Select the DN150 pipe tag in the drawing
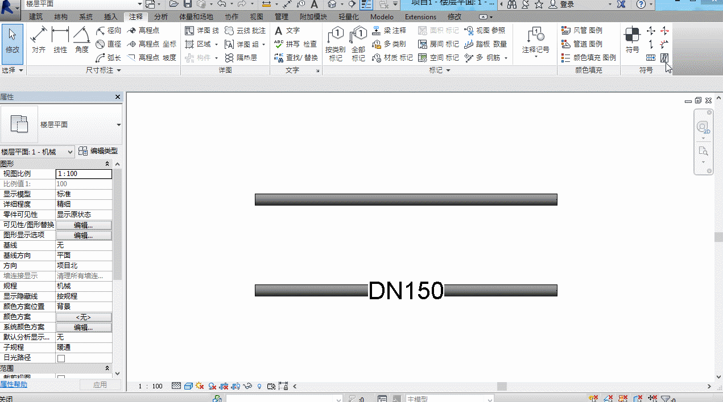Image resolution: width=723 pixels, height=402 pixels. tap(406, 291)
